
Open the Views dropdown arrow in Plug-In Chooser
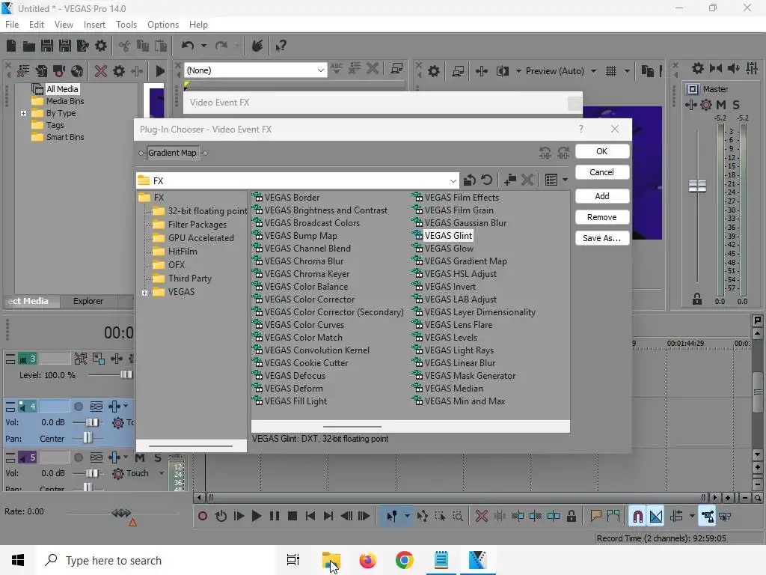tap(566, 180)
